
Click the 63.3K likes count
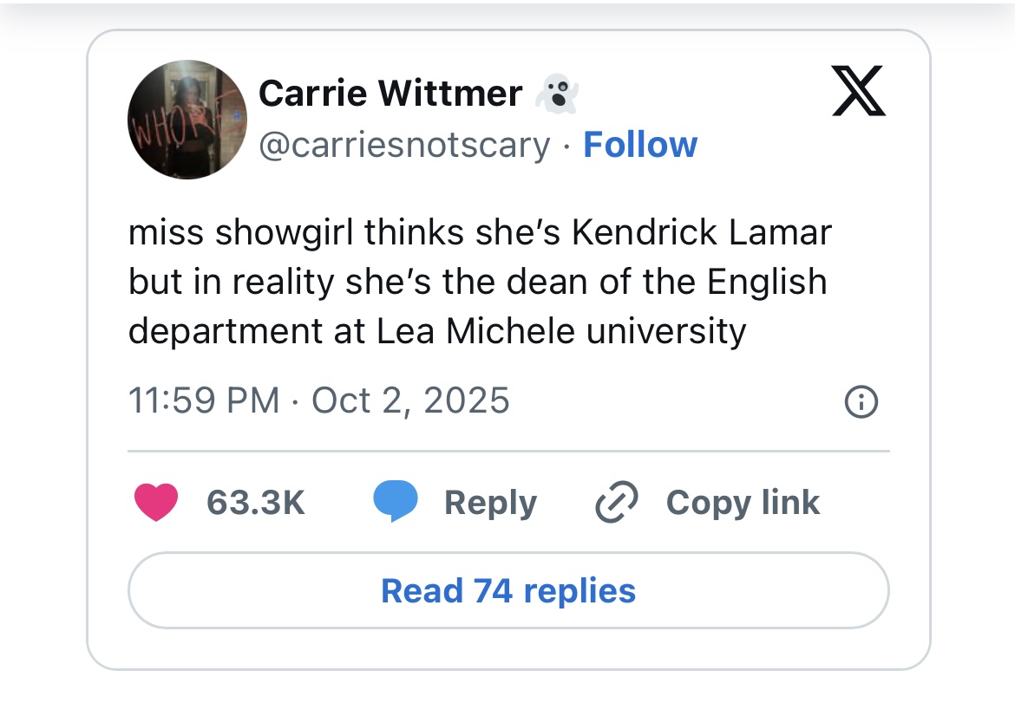click(x=256, y=503)
